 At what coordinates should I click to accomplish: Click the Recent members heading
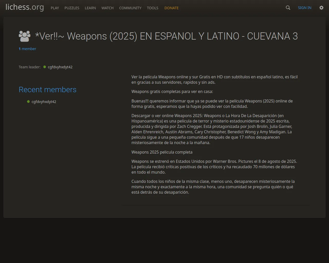point(48,90)
